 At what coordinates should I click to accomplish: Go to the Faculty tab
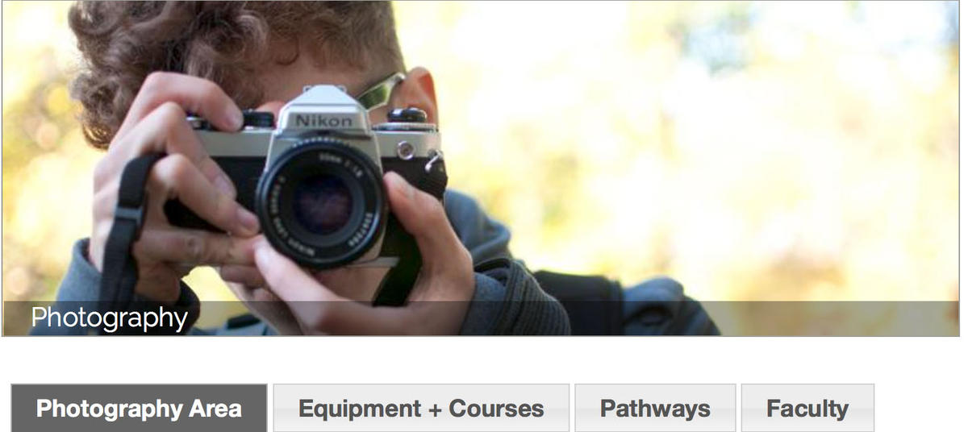click(807, 408)
